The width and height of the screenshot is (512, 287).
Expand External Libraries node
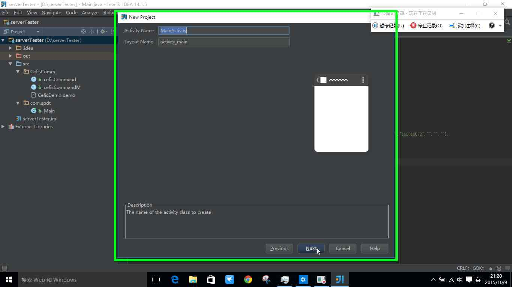[x=3, y=126]
